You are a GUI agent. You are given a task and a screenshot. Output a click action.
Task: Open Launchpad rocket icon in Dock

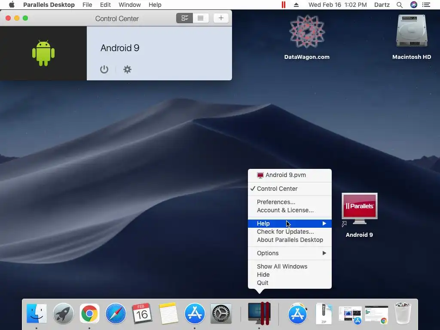[63, 313]
